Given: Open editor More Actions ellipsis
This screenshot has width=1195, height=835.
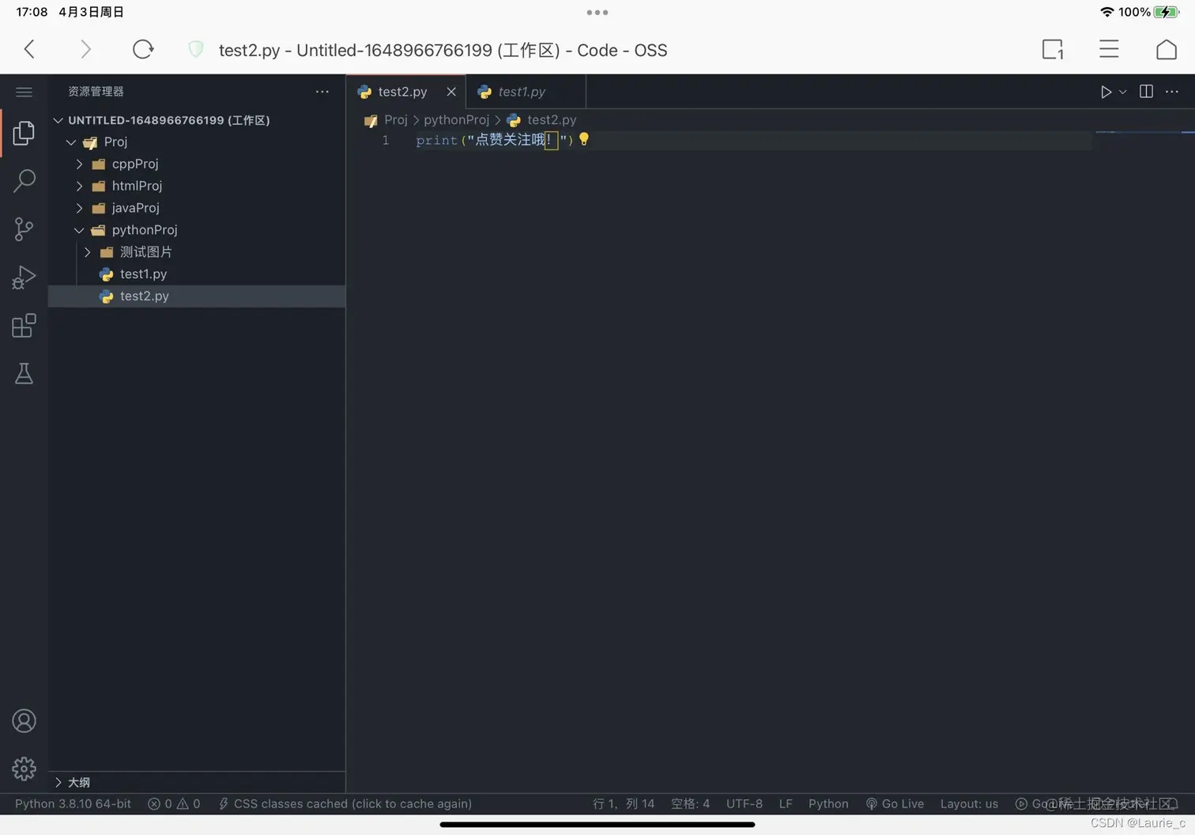Looking at the screenshot, I should [1172, 92].
